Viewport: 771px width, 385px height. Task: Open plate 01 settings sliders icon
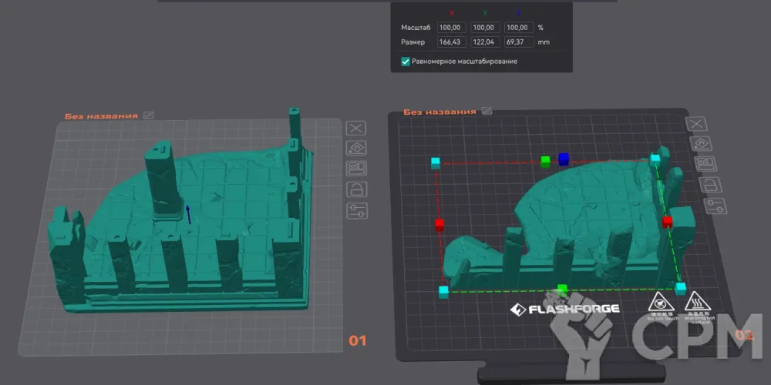tap(355, 210)
